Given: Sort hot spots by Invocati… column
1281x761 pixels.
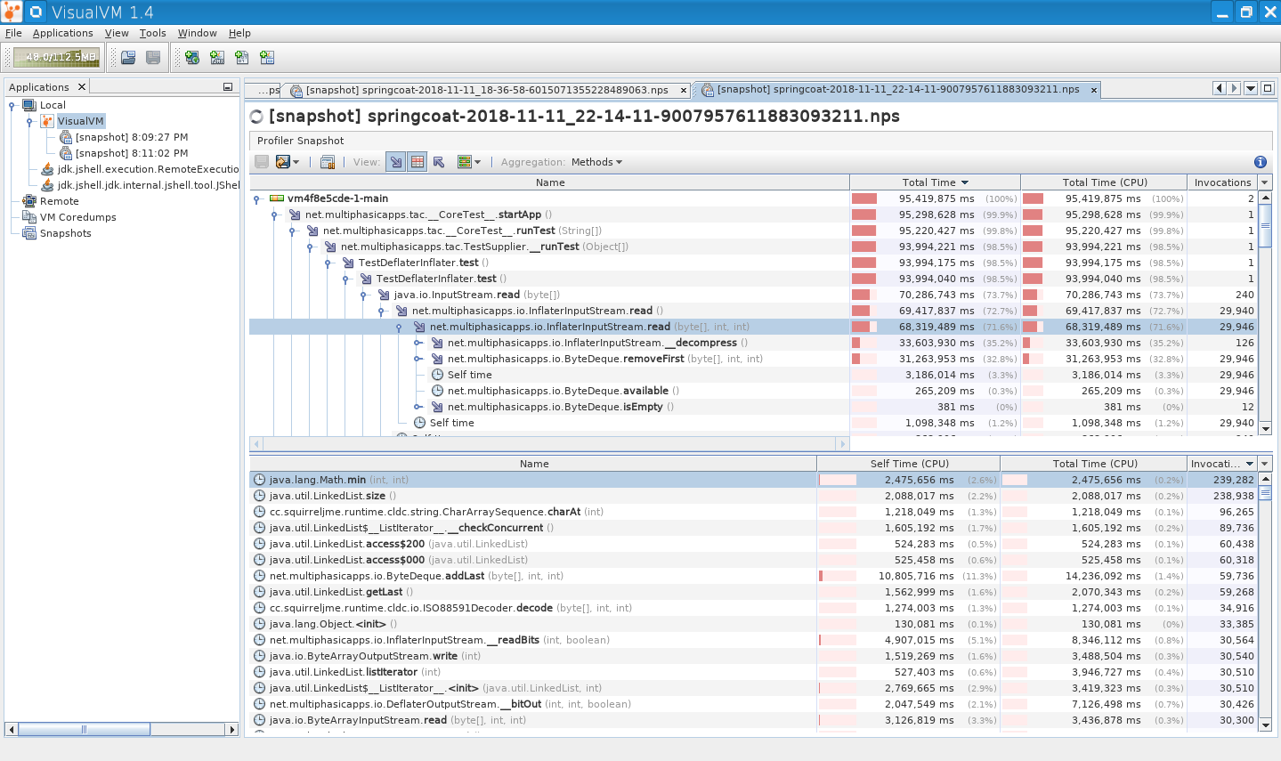Looking at the screenshot, I should (x=1222, y=464).
